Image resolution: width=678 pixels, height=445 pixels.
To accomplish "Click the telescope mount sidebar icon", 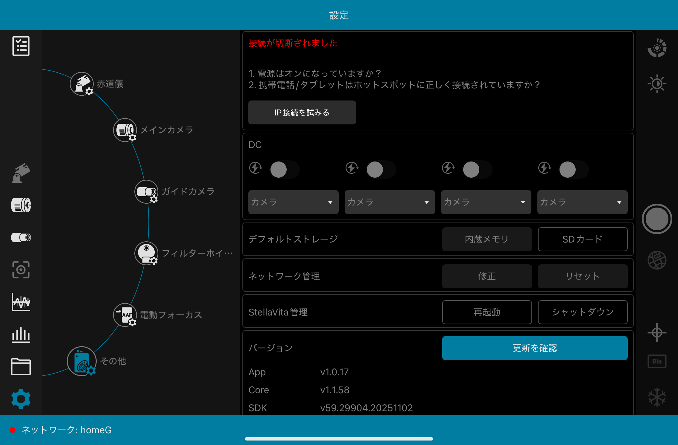I will tap(21, 173).
